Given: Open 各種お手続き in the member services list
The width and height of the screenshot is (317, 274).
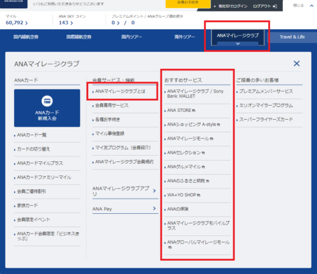Looking at the screenshot, I should [x=107, y=120].
